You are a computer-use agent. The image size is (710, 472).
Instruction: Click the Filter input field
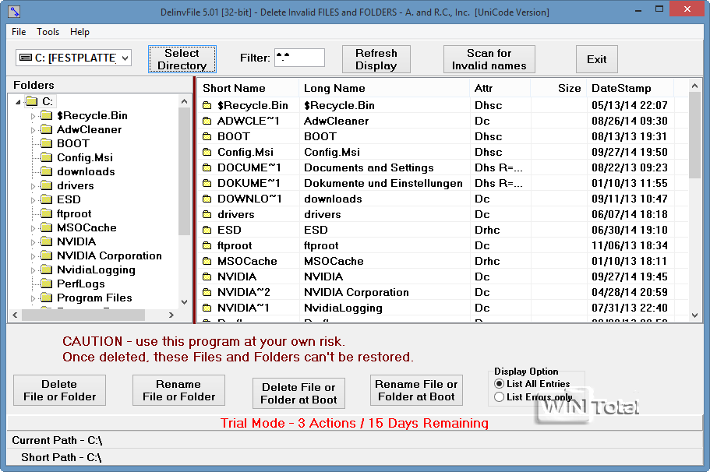click(299, 58)
